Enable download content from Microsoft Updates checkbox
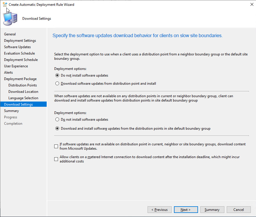 coord(56,146)
